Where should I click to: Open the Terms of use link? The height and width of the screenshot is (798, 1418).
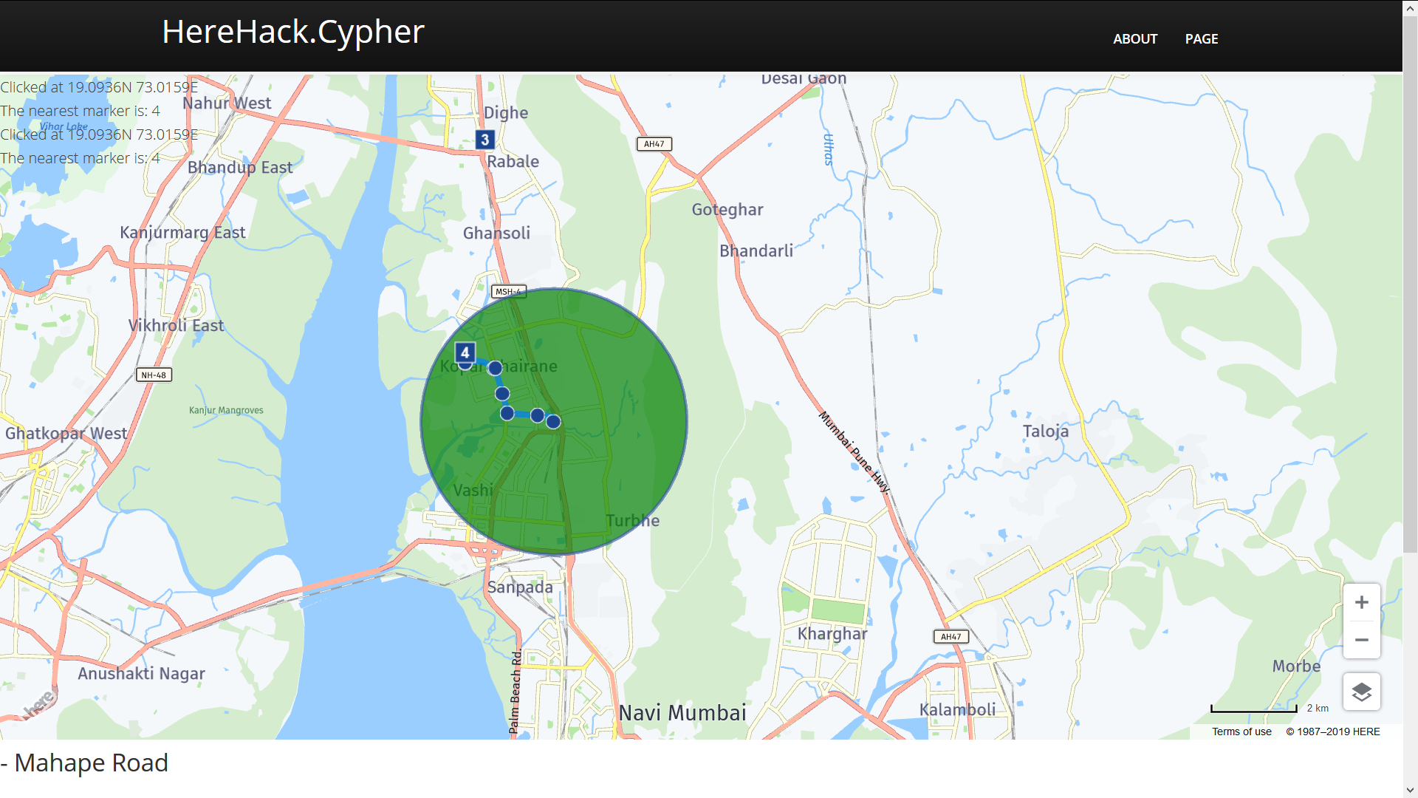[x=1241, y=731]
